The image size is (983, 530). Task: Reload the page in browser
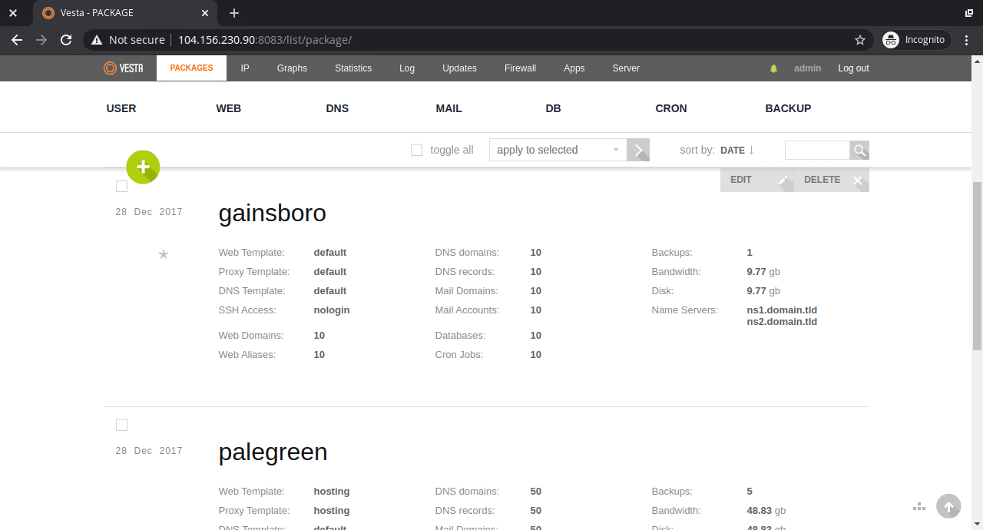point(66,40)
